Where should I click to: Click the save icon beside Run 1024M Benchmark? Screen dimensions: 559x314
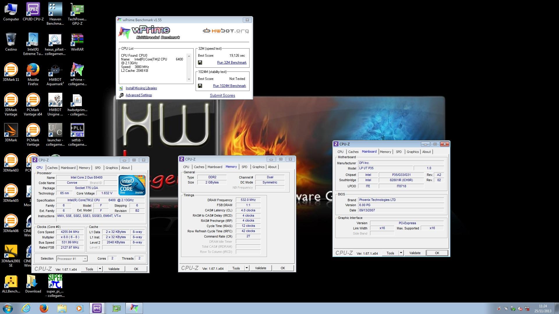point(200,86)
